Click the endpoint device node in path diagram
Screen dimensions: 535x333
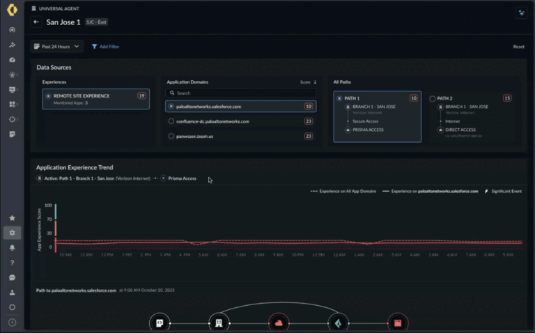point(160,323)
